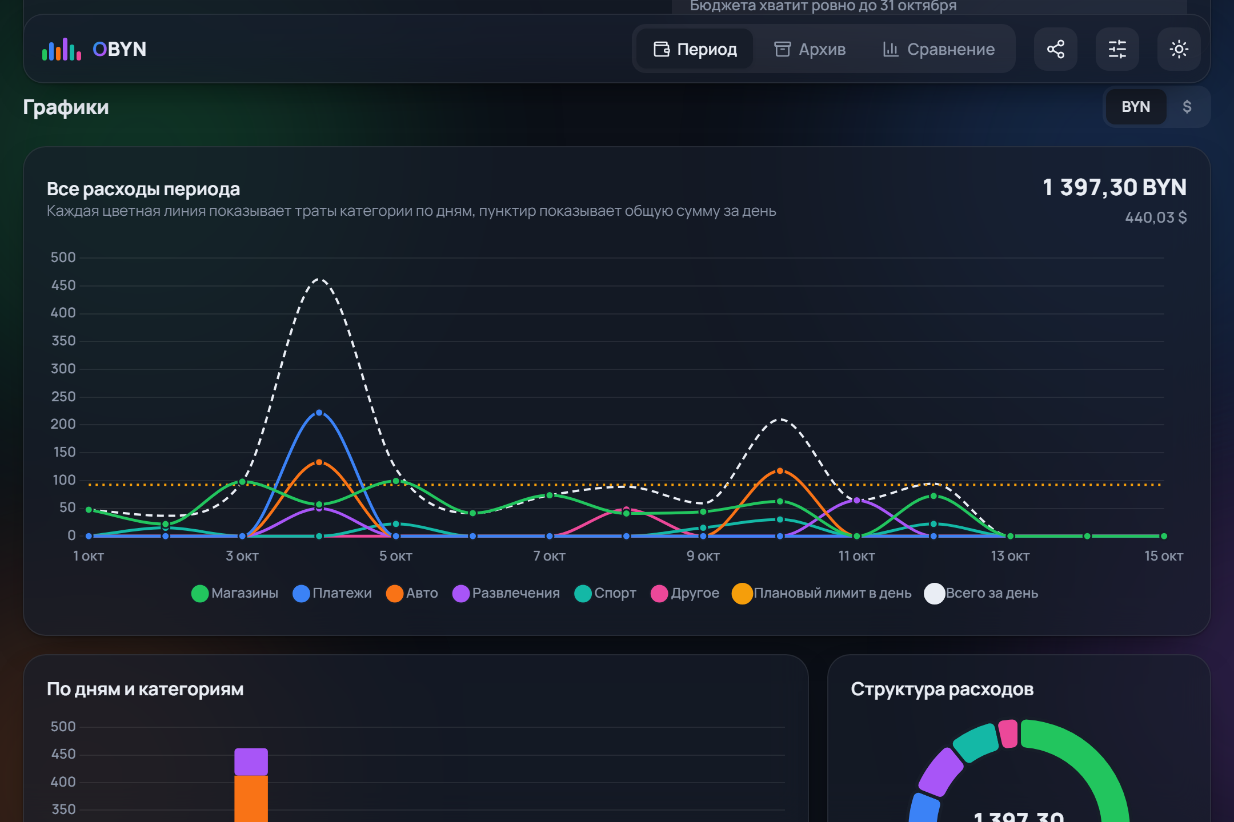The height and width of the screenshot is (822, 1234).
Task: Click the 15 окт axis label
Action: click(1164, 556)
